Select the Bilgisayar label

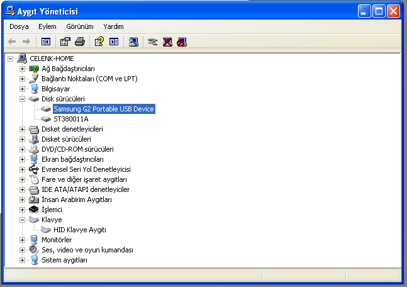[x=55, y=89]
